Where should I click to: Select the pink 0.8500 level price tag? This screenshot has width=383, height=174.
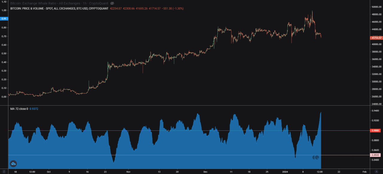click(375, 155)
